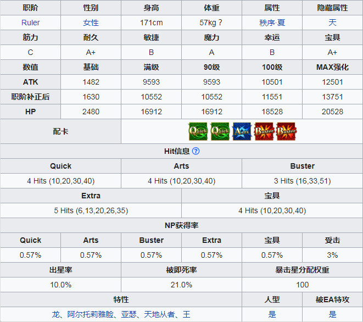Click the 职阶补正后 row header
Screen dimensions: 363x322
coord(30,97)
